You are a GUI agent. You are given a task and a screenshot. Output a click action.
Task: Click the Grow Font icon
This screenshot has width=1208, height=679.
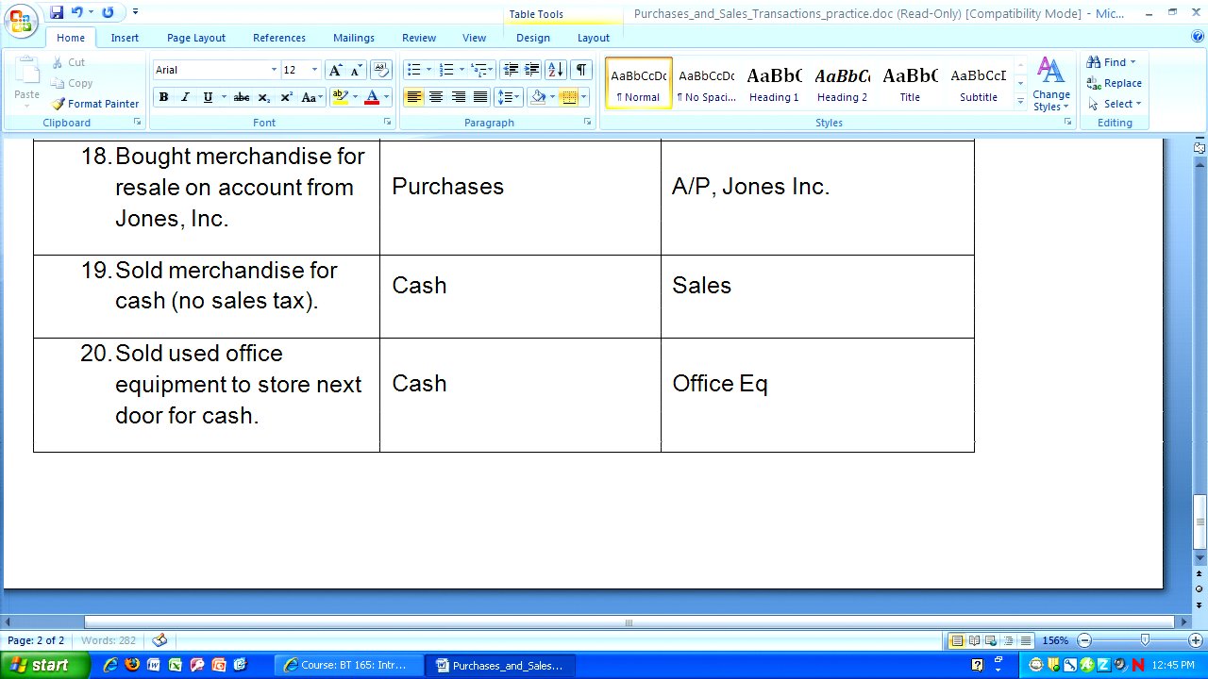point(335,70)
